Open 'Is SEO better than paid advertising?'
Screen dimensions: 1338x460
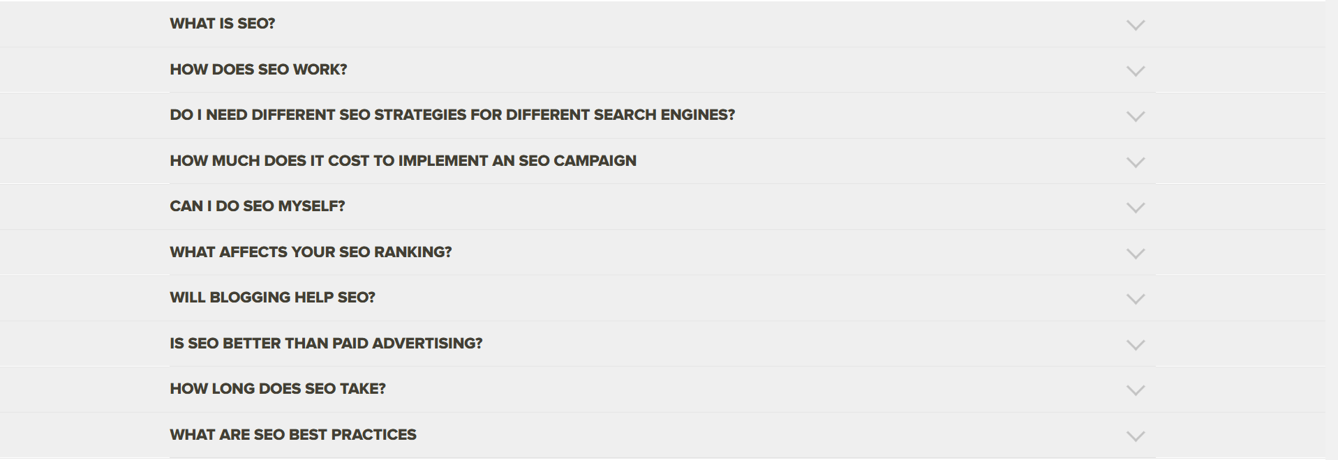326,344
